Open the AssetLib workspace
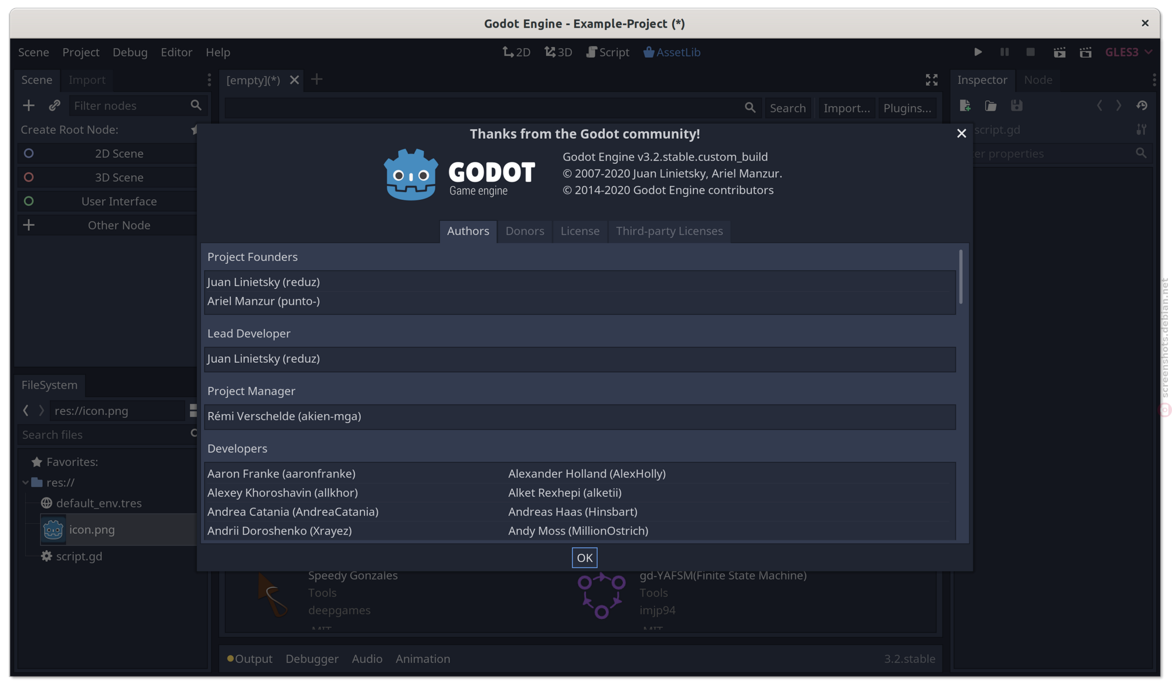Image resolution: width=1172 pixels, height=688 pixels. pos(672,52)
